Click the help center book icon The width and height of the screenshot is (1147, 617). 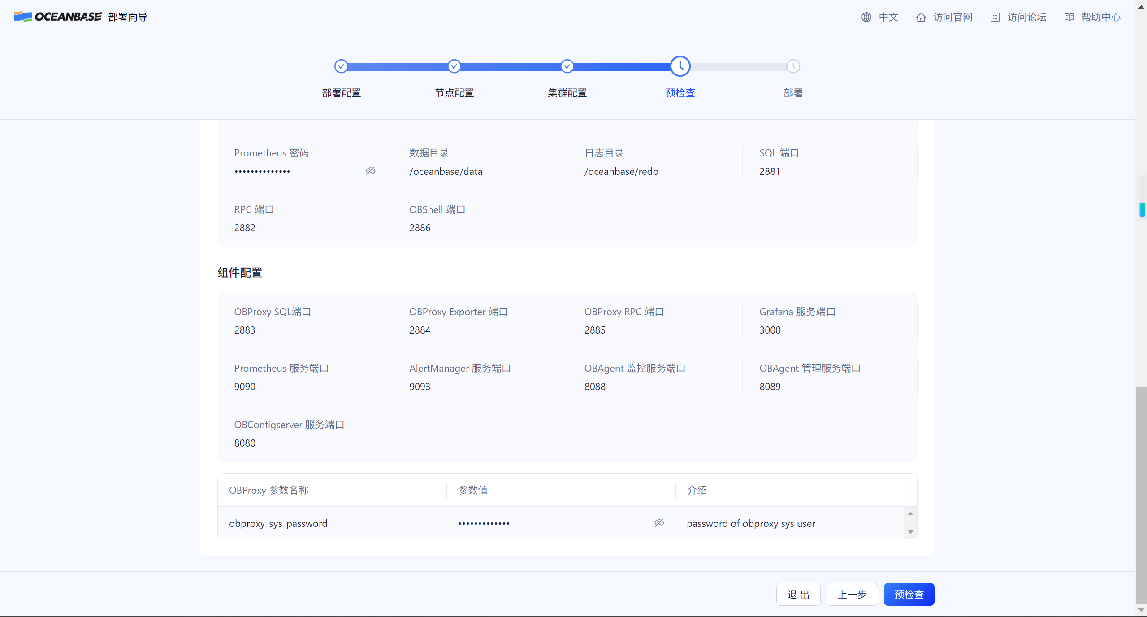pyautogui.click(x=1069, y=17)
